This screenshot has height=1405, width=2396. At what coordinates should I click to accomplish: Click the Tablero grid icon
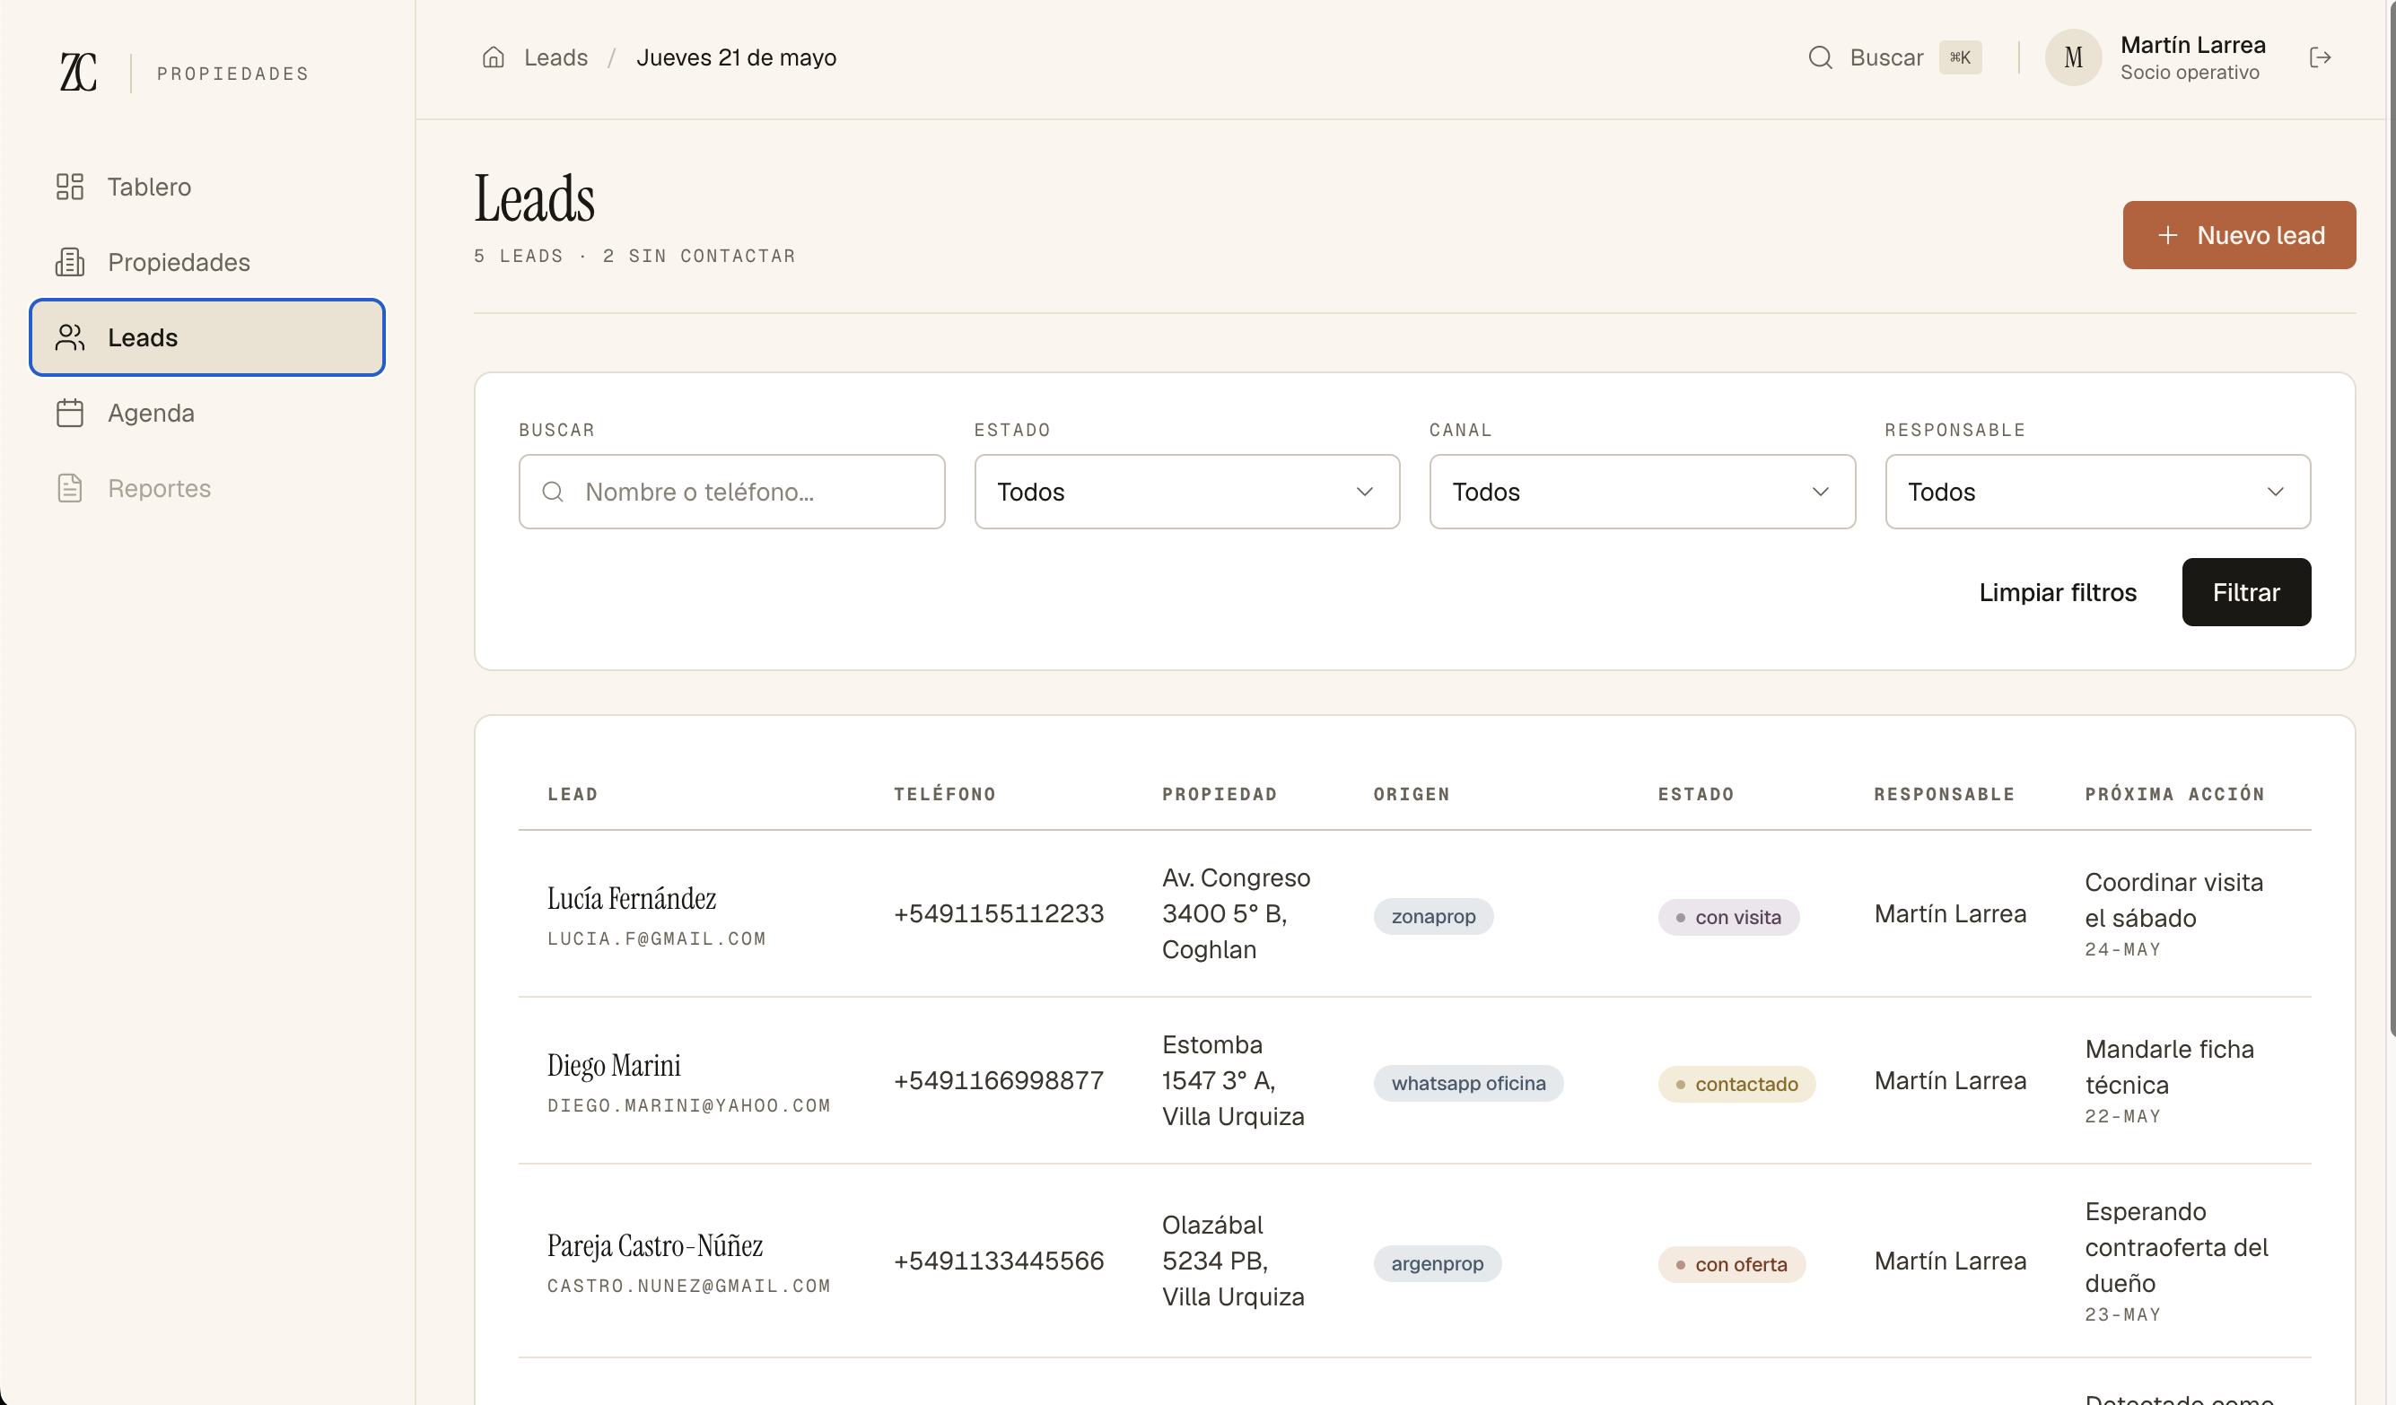point(69,187)
